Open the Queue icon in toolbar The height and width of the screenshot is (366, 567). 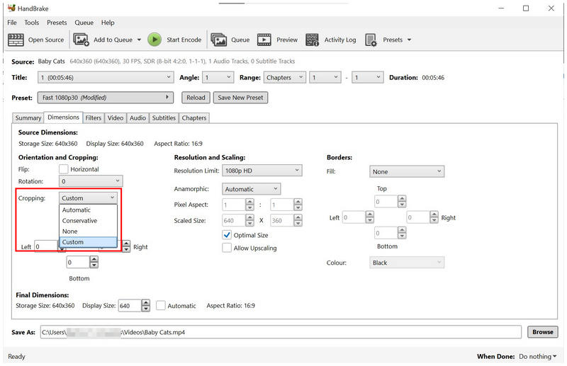pyautogui.click(x=219, y=40)
